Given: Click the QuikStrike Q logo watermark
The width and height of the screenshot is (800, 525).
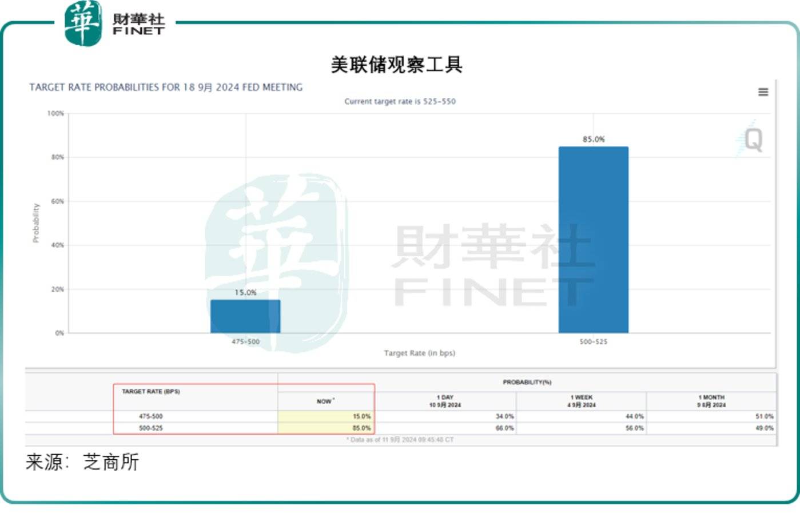Looking at the screenshot, I should point(751,140).
